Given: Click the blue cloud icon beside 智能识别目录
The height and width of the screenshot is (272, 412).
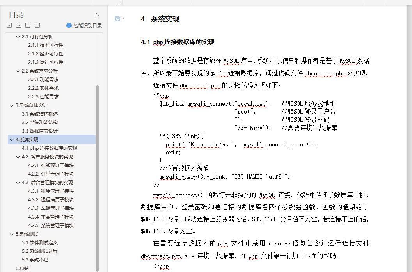Looking at the screenshot, I should tap(69, 25).
